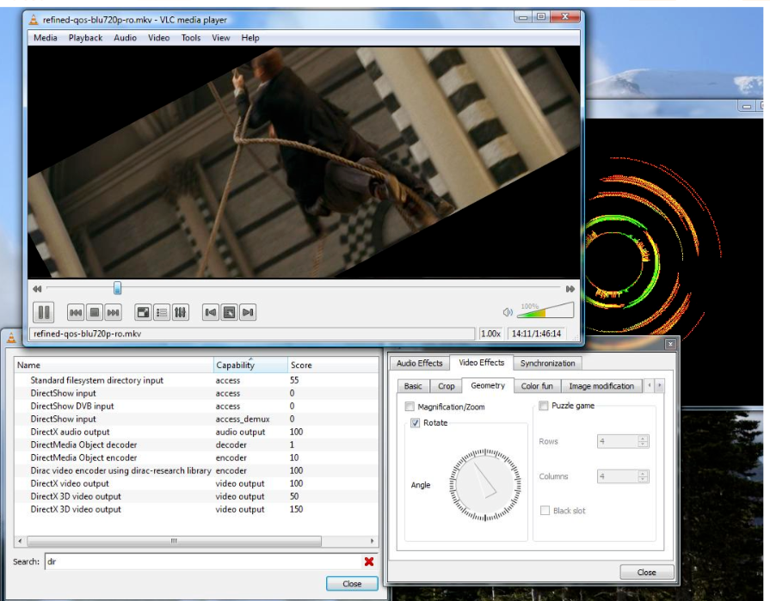Open extended settings equalizer icon
Image resolution: width=770 pixels, height=601 pixels.
[x=180, y=312]
